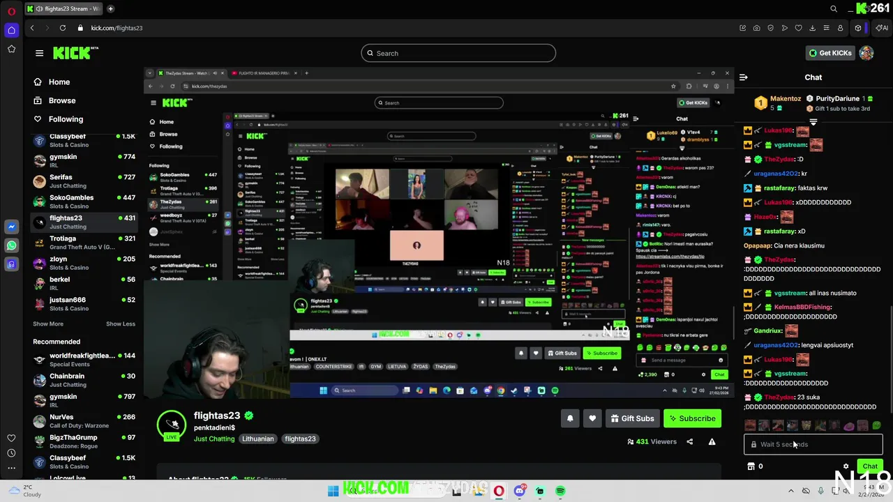Image resolution: width=893 pixels, height=502 pixels.
Task: Open BigzThaGrump recommended channel
Action: 84,441
